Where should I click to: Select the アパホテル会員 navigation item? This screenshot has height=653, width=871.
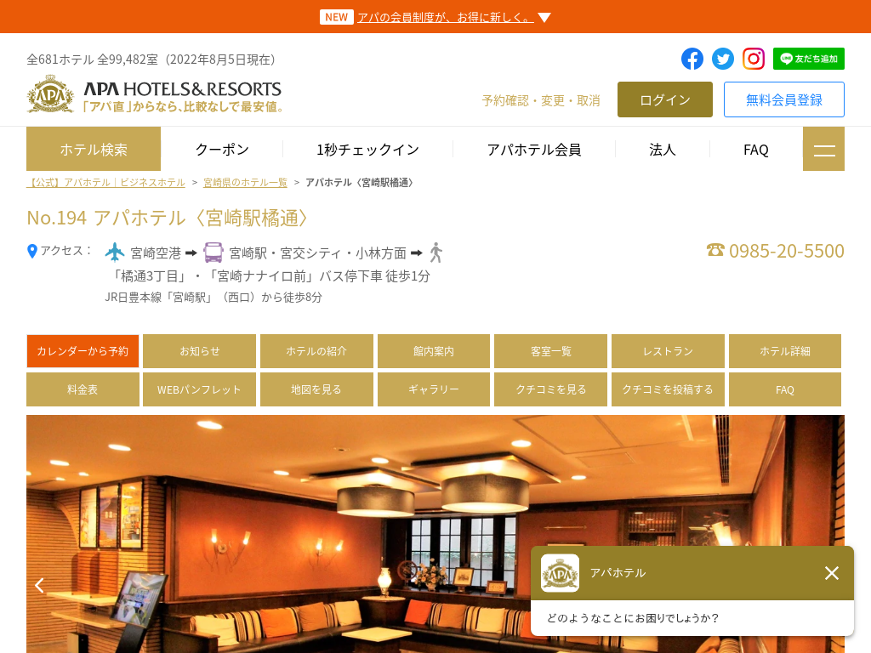click(x=534, y=150)
